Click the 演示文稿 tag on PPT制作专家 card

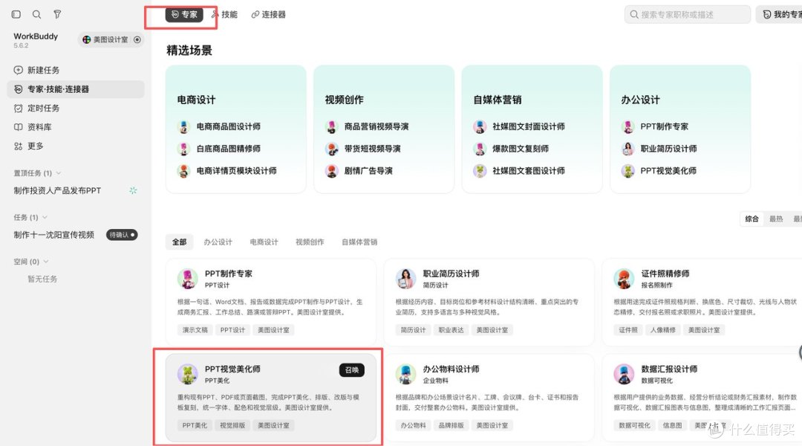point(195,330)
